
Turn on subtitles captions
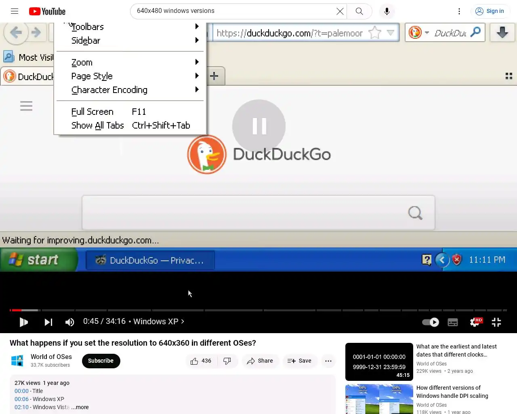453,322
